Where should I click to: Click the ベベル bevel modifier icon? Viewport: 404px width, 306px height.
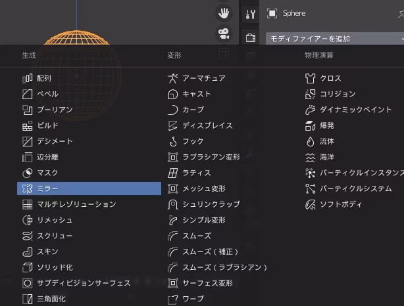pyautogui.click(x=28, y=94)
